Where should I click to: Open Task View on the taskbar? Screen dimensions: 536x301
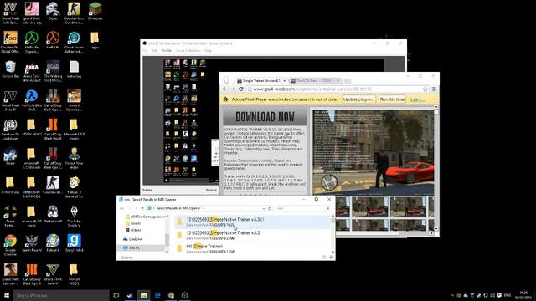point(116,295)
